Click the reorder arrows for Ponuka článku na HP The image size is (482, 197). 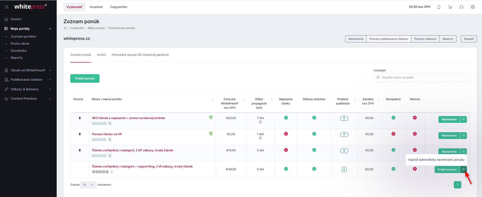80,134
